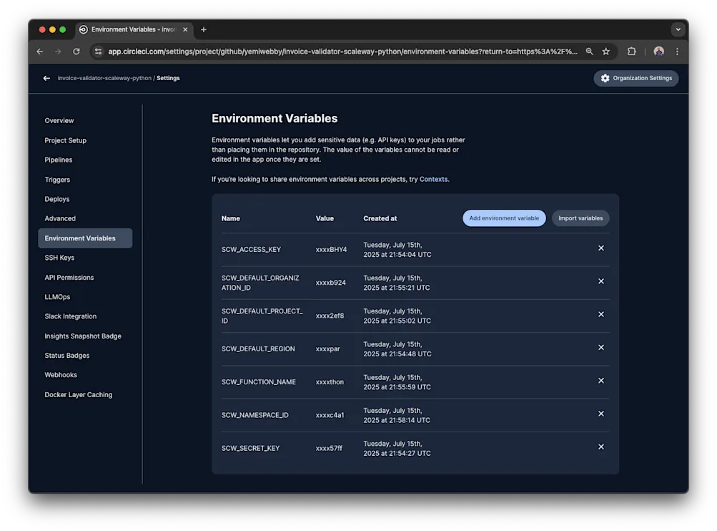Screen dimensions: 717x531
Task: Click the browser profile avatar
Action: 658,51
